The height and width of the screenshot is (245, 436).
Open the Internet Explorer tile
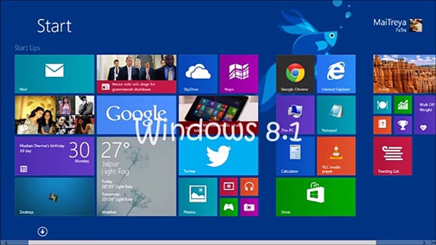[336, 74]
